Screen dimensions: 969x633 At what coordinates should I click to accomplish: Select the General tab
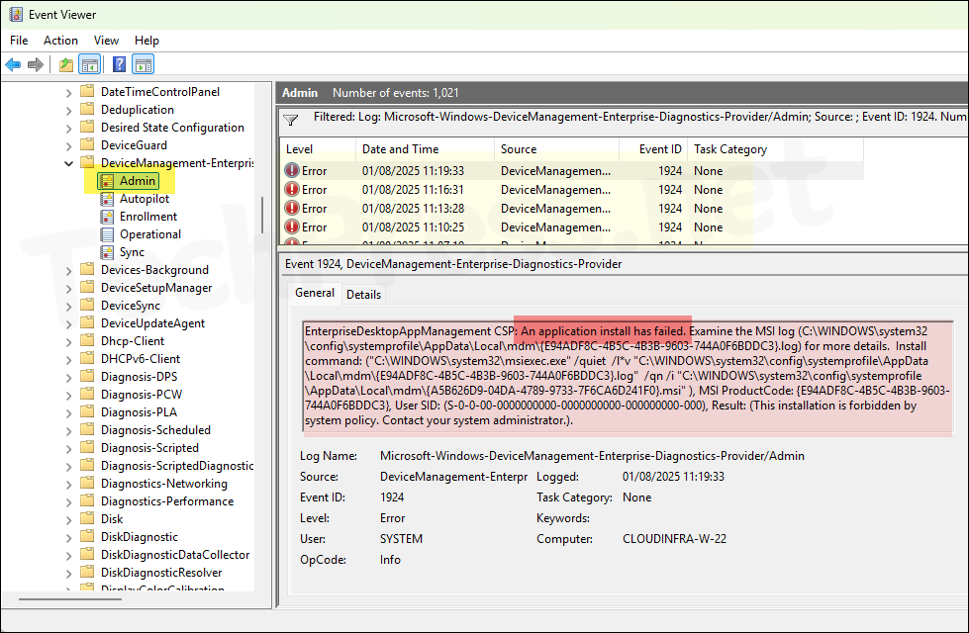coord(315,293)
